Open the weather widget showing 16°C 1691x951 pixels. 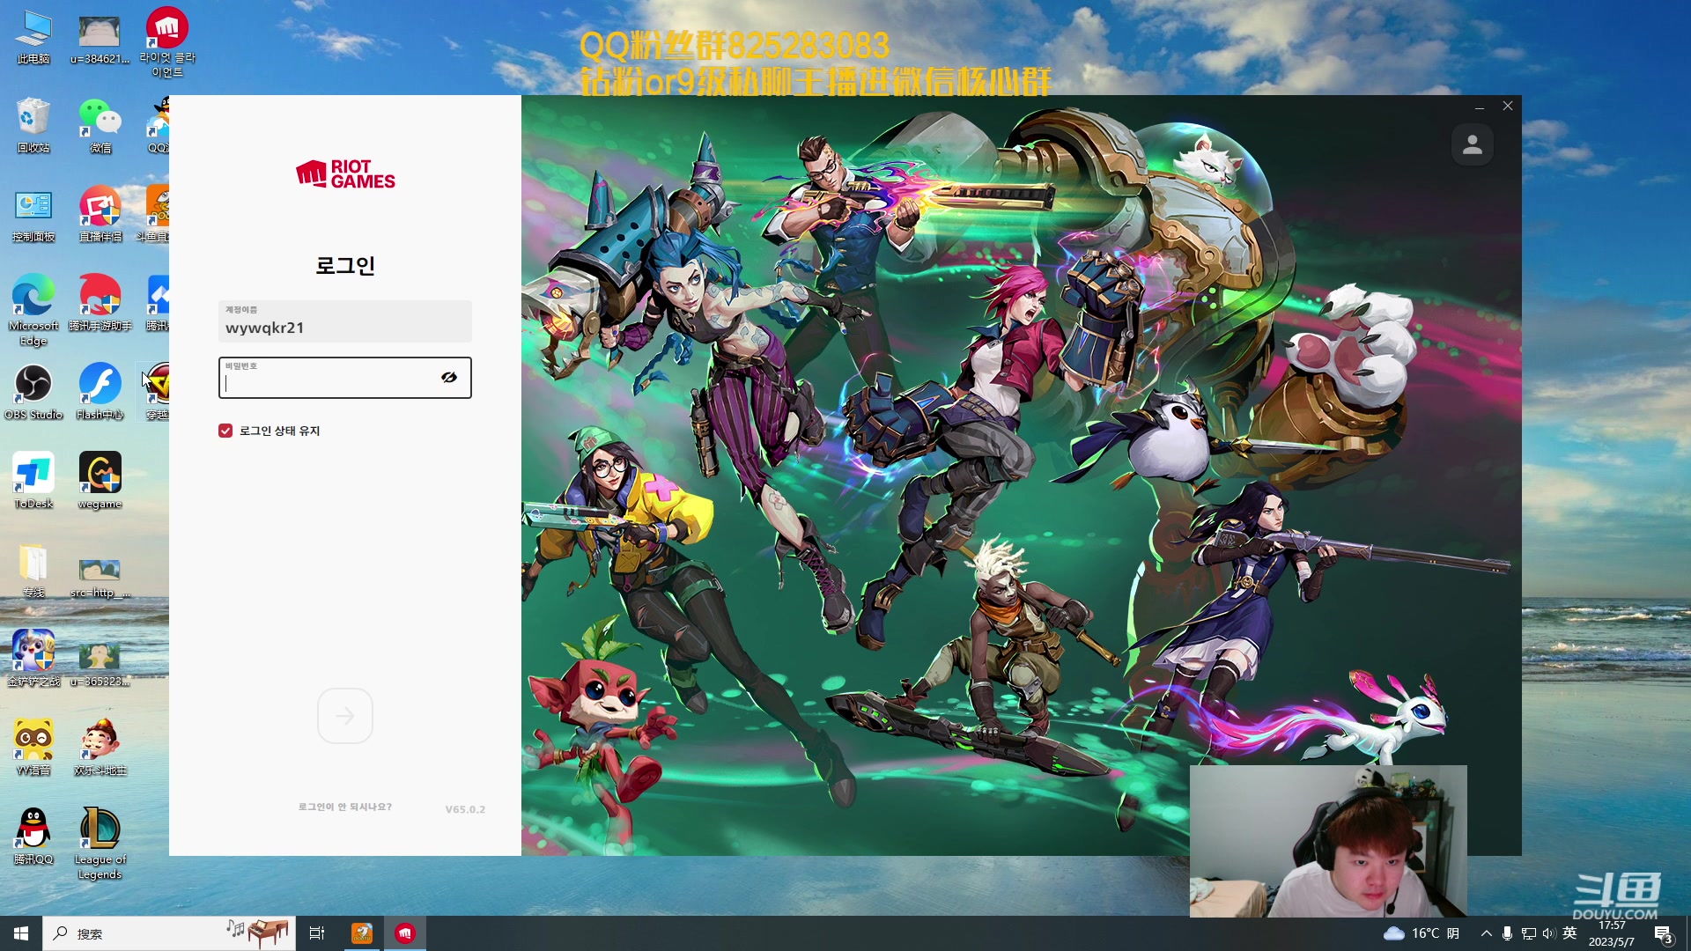tap(1421, 933)
